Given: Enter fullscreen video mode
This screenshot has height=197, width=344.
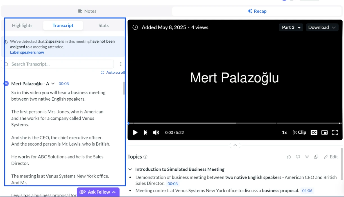Looking at the screenshot, I should [335, 133].
